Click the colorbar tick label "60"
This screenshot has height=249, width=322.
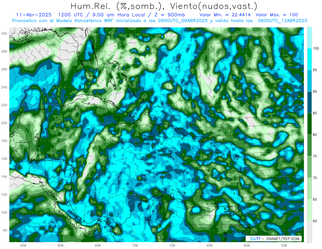coord(315,221)
